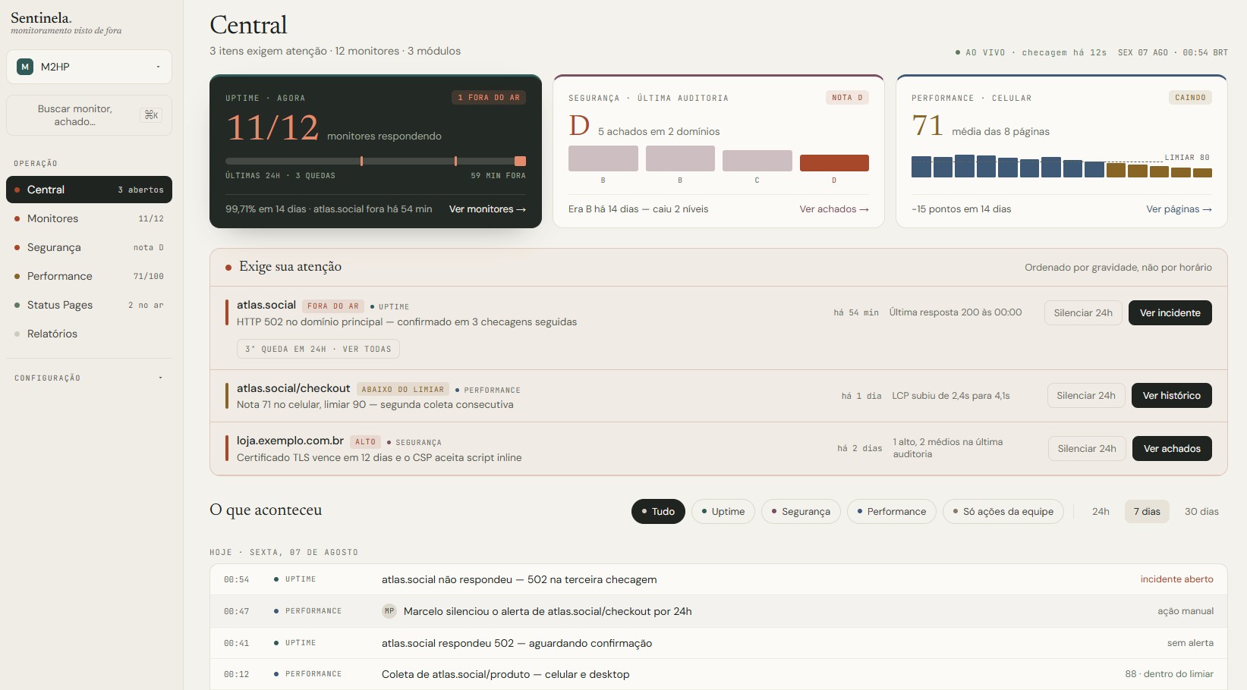1247x690 pixels.
Task: Click the NOTA D badge
Action: pyautogui.click(x=847, y=98)
